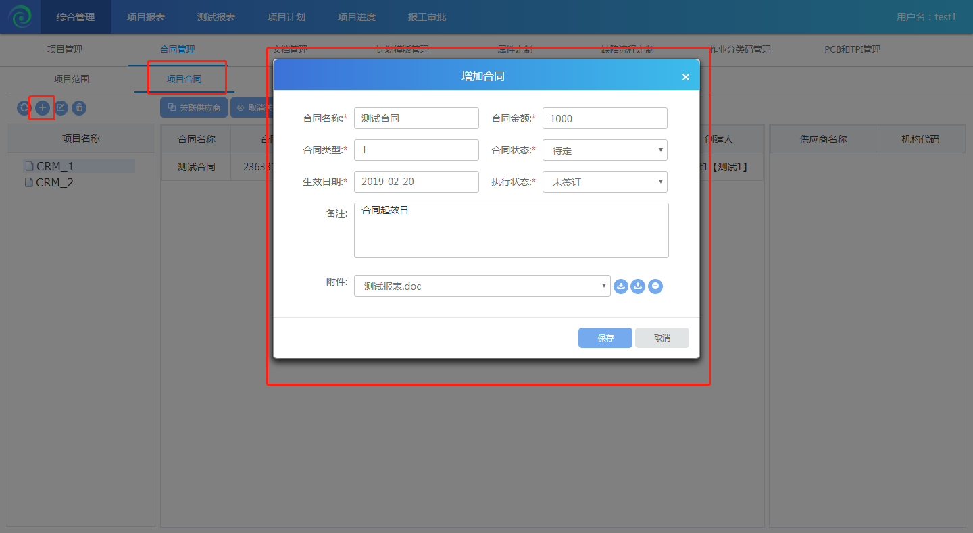Viewport: 973px width, 533px height.
Task: Open the 项目范围 tab
Action: pos(71,79)
